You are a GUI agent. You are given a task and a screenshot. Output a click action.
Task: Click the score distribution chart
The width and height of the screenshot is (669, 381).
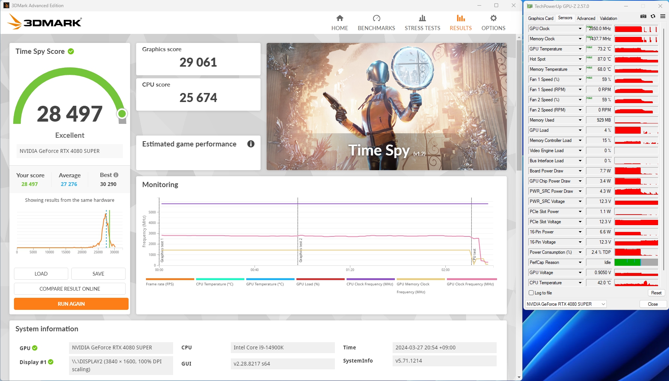coord(70,232)
